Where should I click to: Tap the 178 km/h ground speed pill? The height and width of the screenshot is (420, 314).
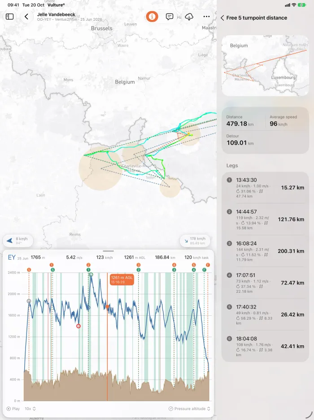coord(195,241)
